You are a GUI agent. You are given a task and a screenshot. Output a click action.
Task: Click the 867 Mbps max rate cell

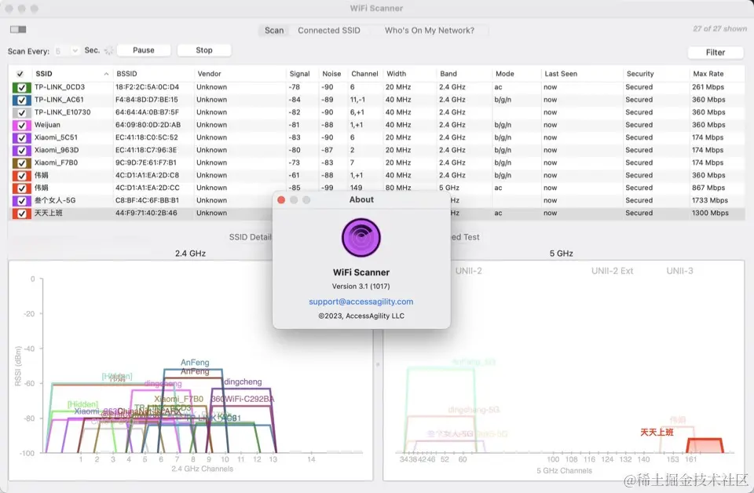pyautogui.click(x=708, y=188)
